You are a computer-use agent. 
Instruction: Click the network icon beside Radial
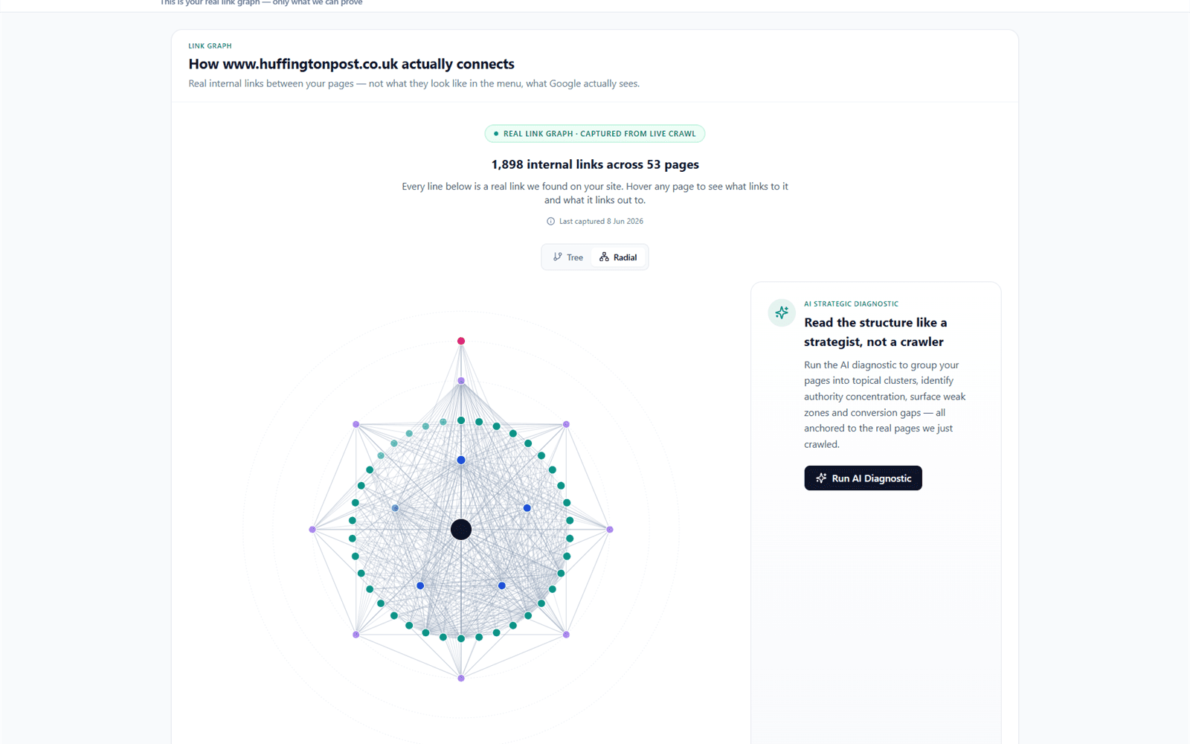(x=604, y=257)
